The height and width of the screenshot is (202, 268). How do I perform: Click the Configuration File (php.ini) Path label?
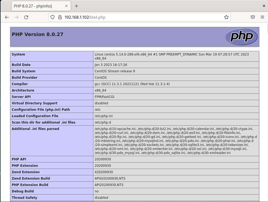tap(41, 110)
